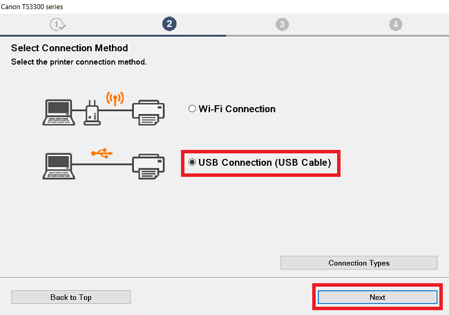Click the router icon in Wi-Fi diagram
449x315 pixels.
[92, 113]
